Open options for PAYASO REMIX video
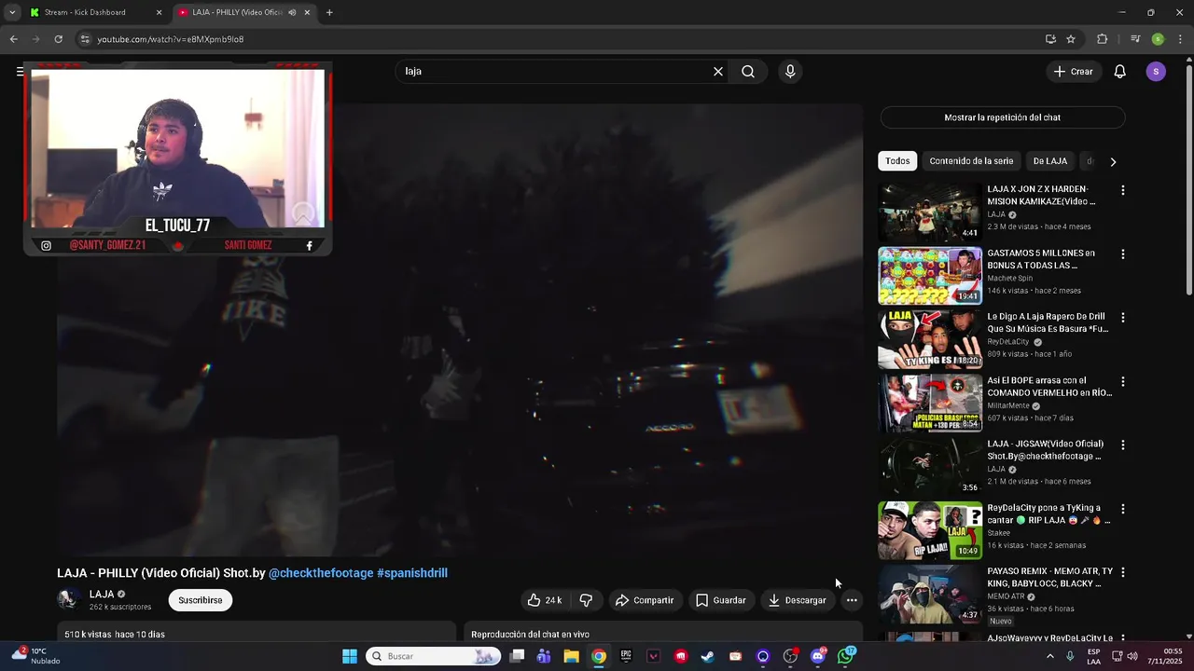The height and width of the screenshot is (671, 1194). [x=1123, y=572]
